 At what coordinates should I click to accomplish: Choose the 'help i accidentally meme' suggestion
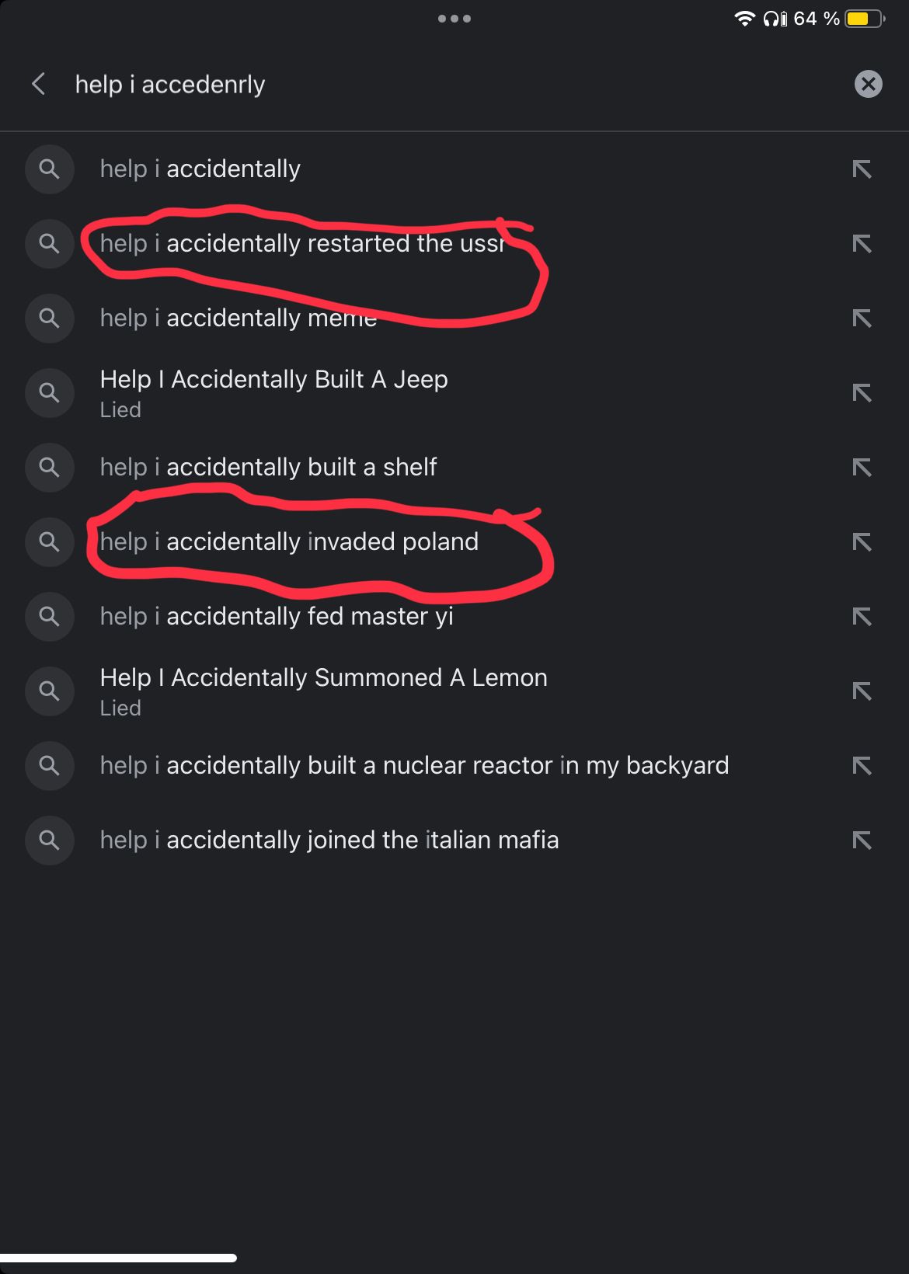coord(239,318)
